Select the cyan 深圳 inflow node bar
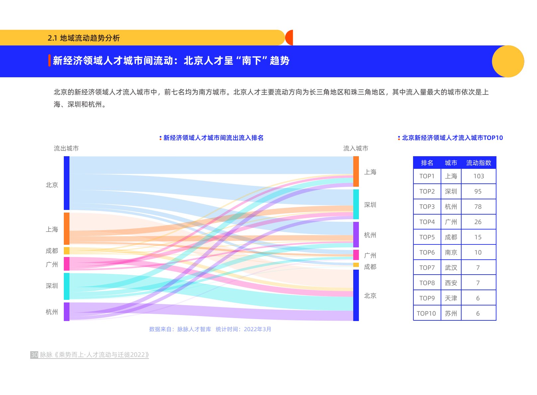Screen dimensions: 537x395 click(356, 204)
